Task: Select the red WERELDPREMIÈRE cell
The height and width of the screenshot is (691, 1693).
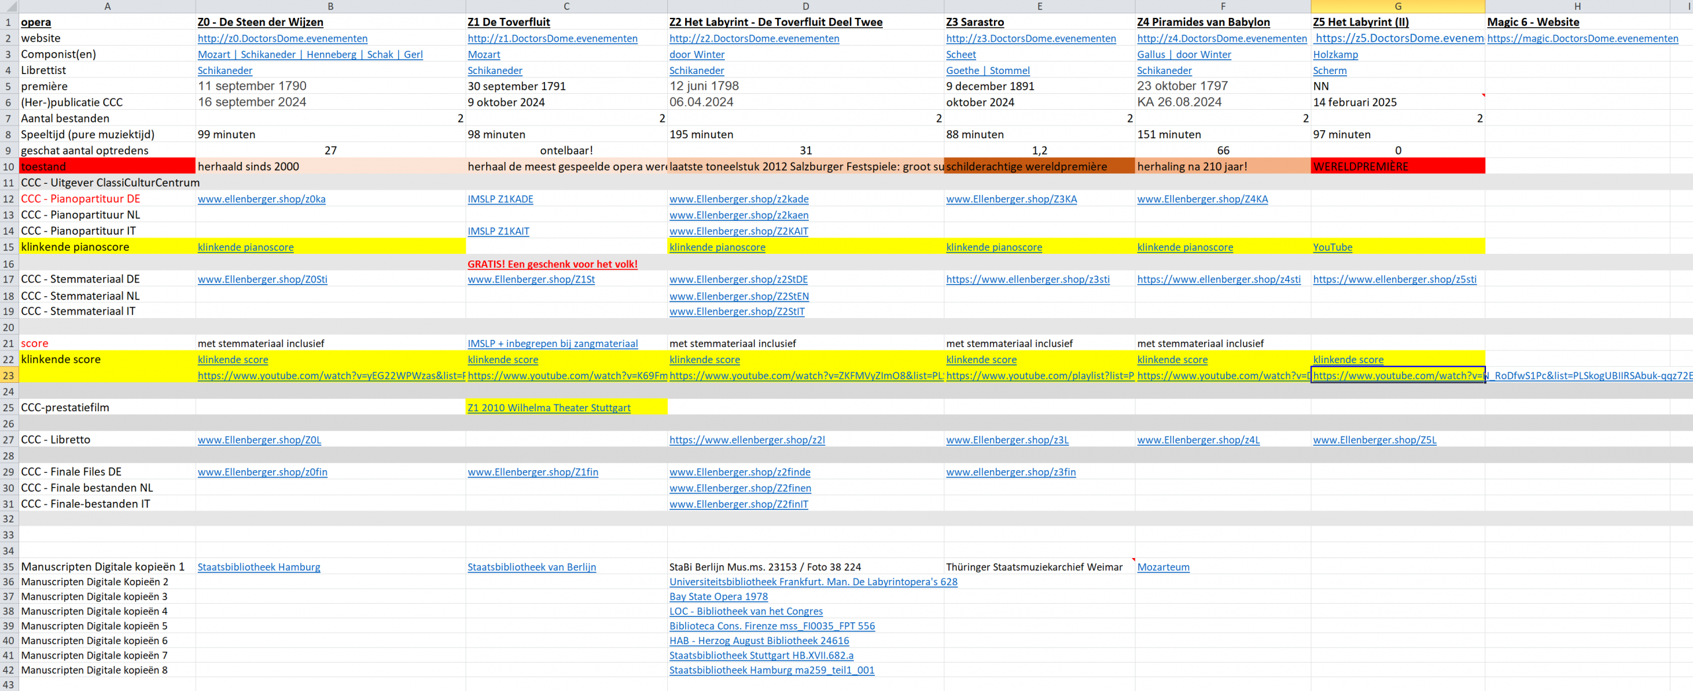Action: click(1397, 167)
